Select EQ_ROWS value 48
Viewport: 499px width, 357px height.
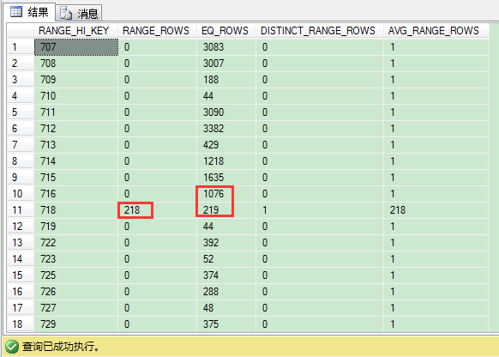pos(226,307)
